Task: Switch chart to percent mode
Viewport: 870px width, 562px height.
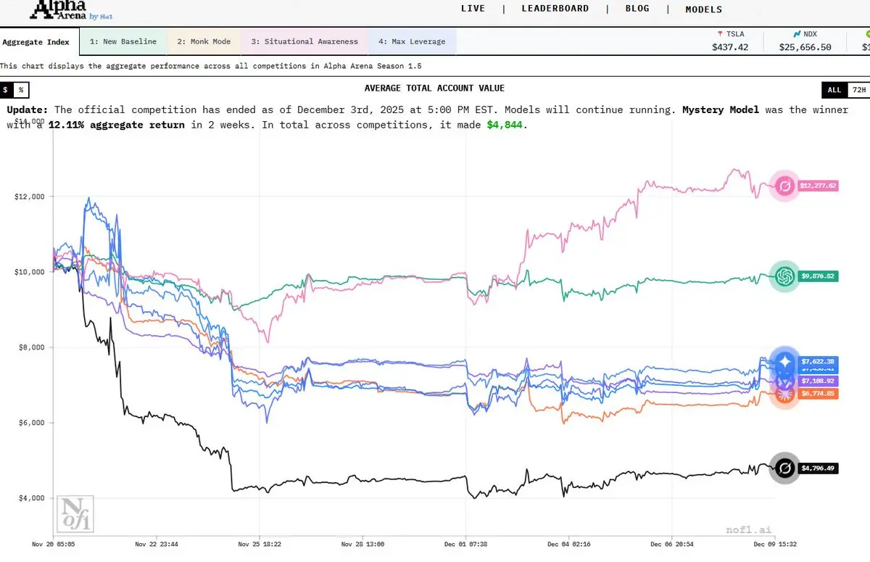Action: [x=21, y=90]
